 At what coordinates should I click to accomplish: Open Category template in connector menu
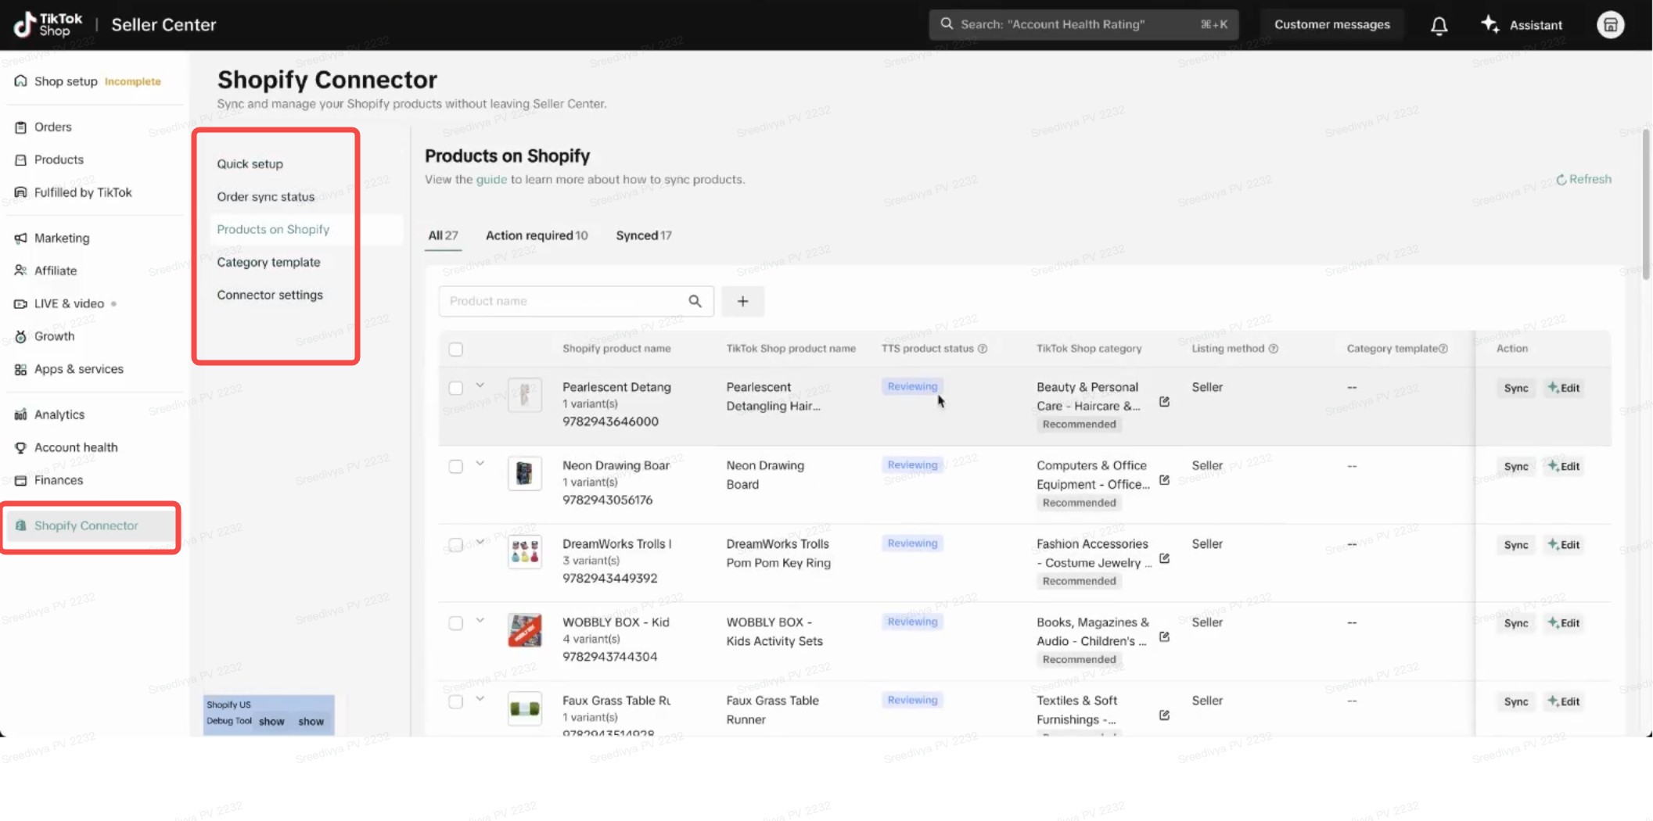tap(268, 262)
